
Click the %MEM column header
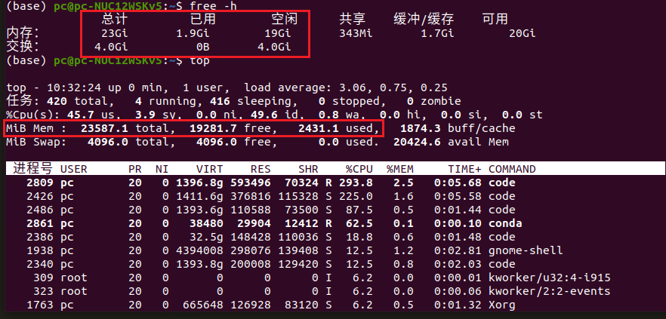pos(400,169)
